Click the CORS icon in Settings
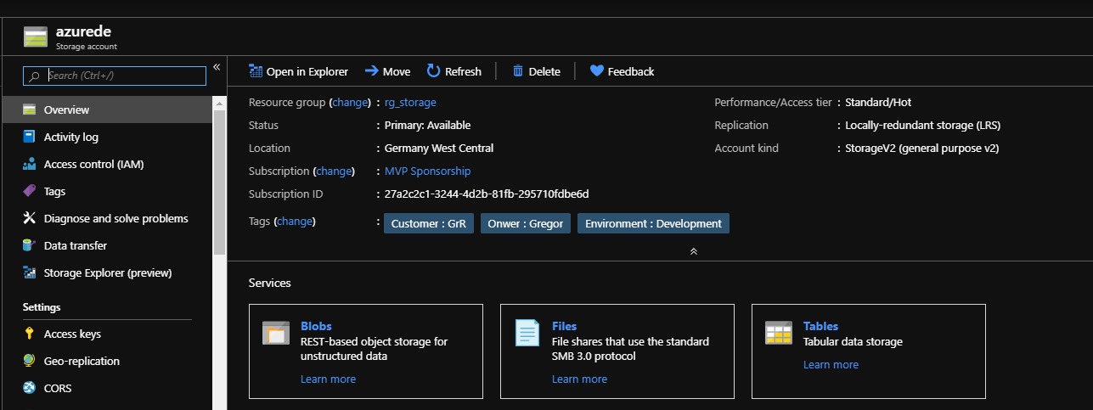This screenshot has width=1093, height=410. pos(29,388)
